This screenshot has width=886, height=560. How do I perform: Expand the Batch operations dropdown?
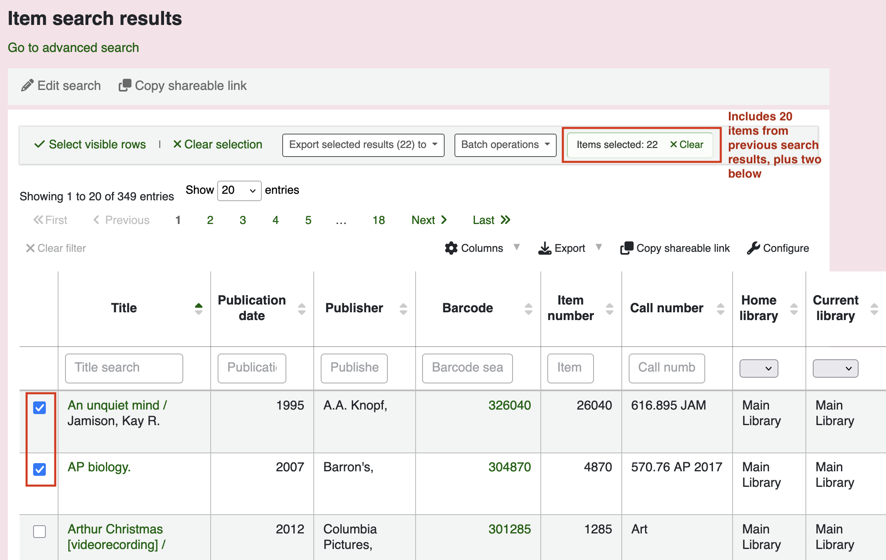(x=505, y=145)
